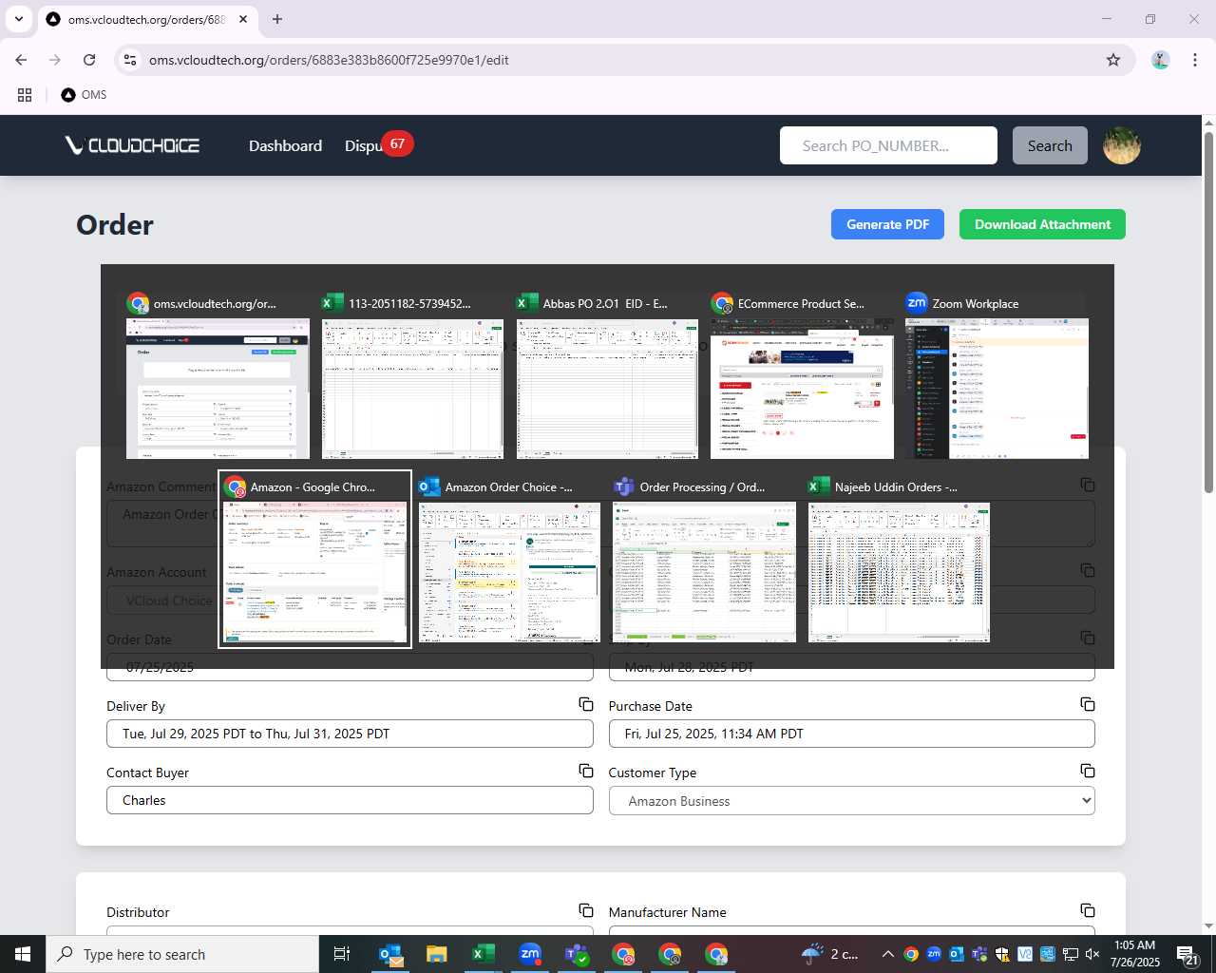Image resolution: width=1216 pixels, height=973 pixels.
Task: Open the Disputes nav link
Action: pyautogui.click(x=364, y=145)
